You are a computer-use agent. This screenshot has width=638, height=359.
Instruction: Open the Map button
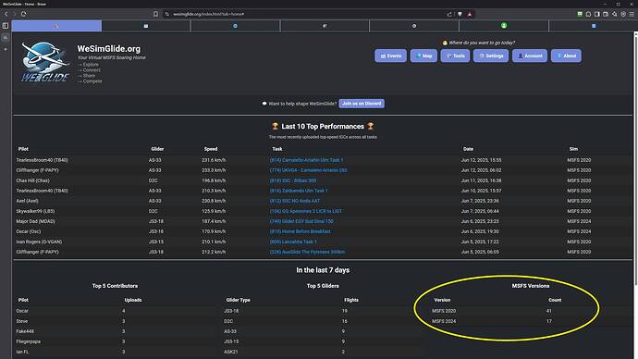423,56
